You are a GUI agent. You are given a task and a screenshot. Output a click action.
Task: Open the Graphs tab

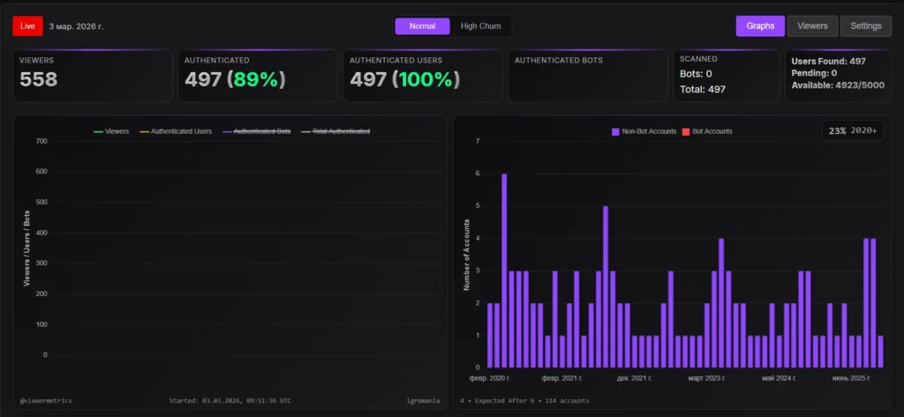759,26
